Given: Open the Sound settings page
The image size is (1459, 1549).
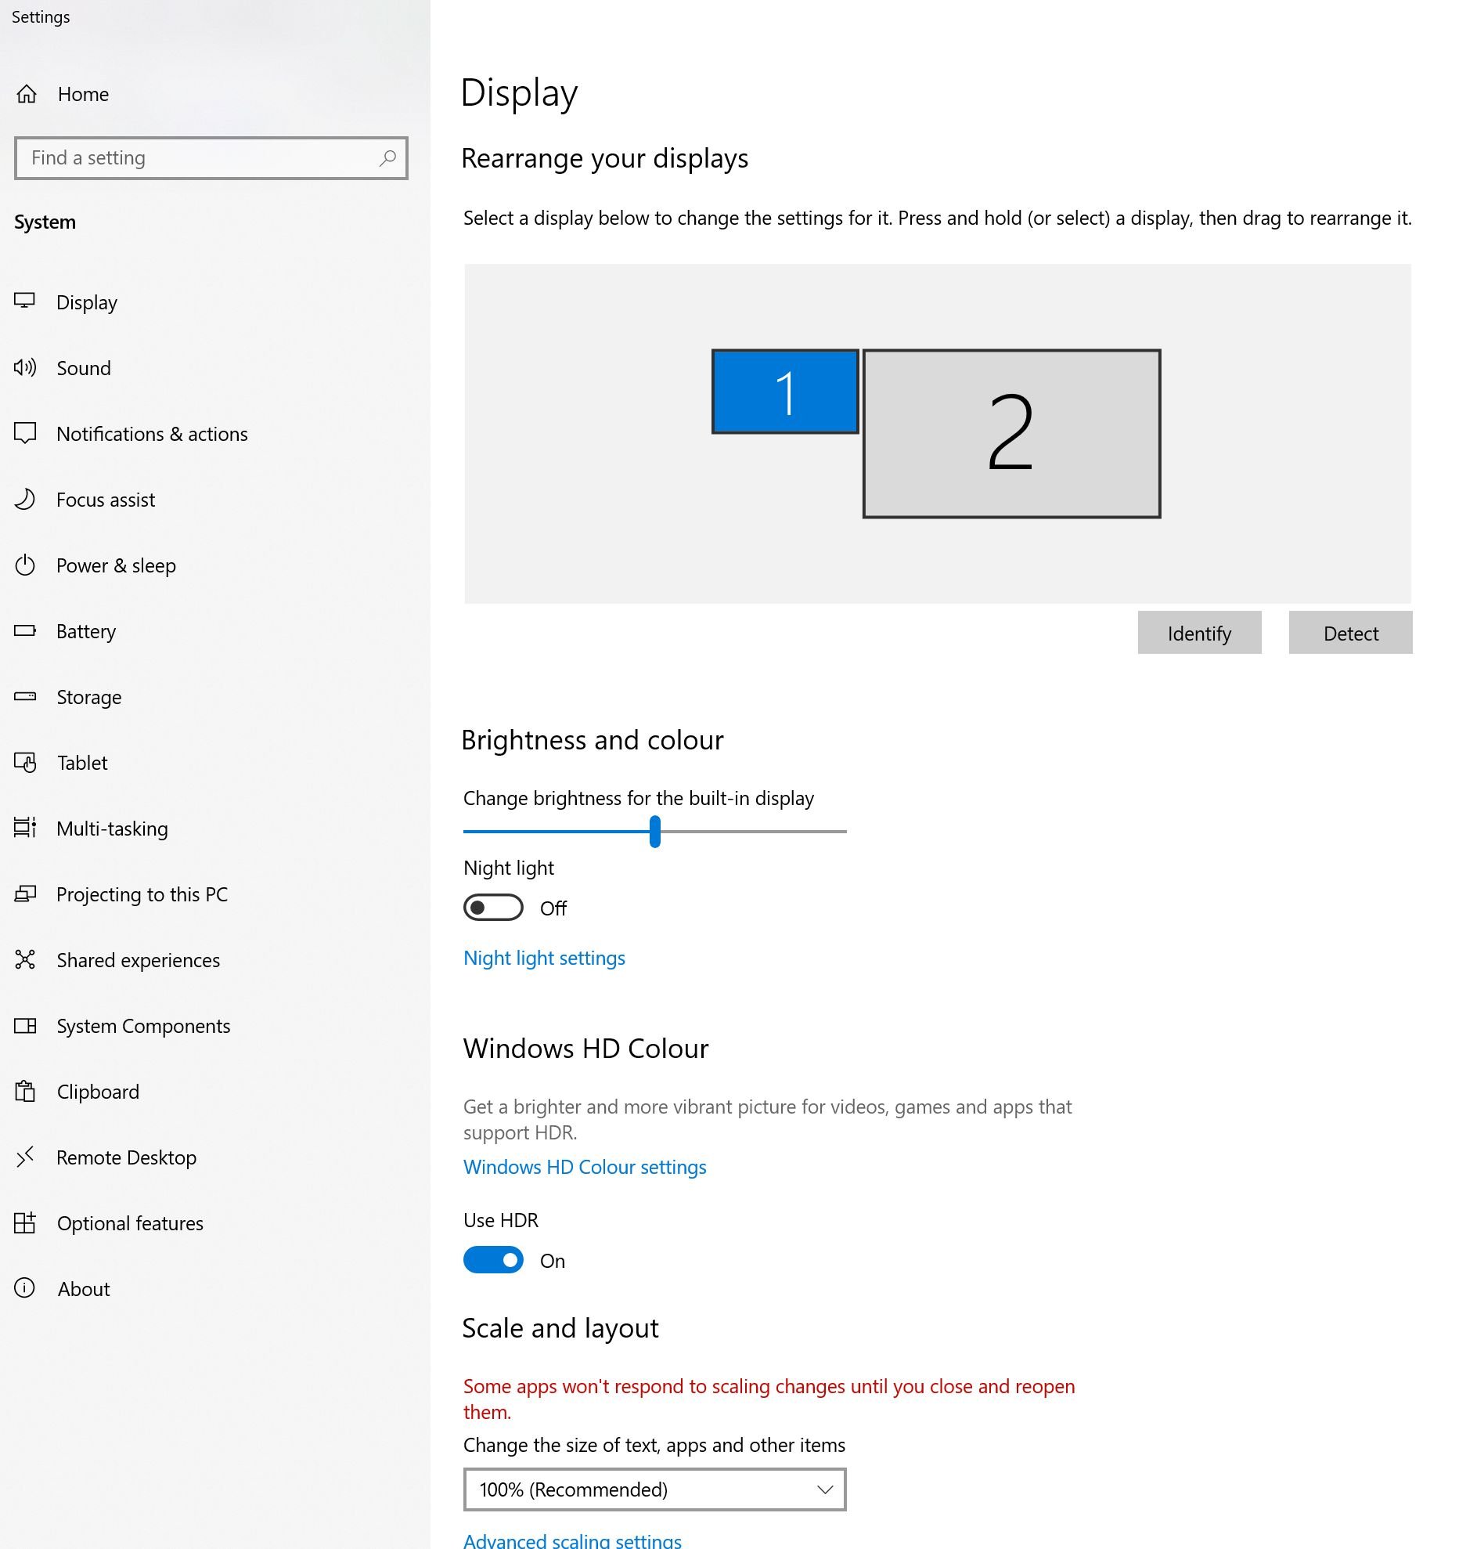Looking at the screenshot, I should (x=84, y=368).
